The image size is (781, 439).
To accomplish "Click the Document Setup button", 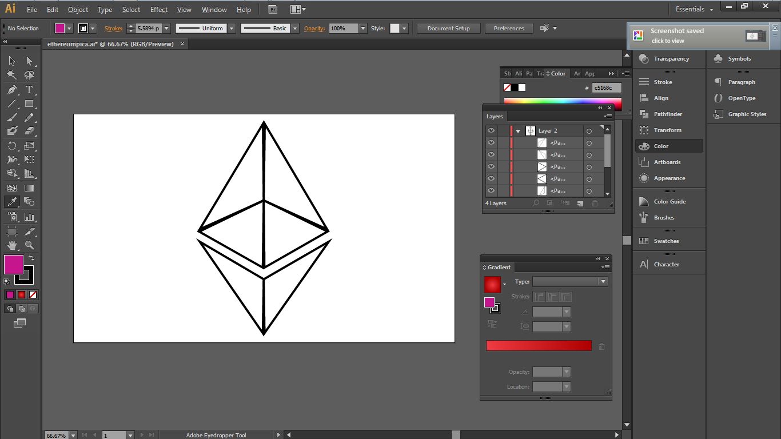I will (449, 28).
